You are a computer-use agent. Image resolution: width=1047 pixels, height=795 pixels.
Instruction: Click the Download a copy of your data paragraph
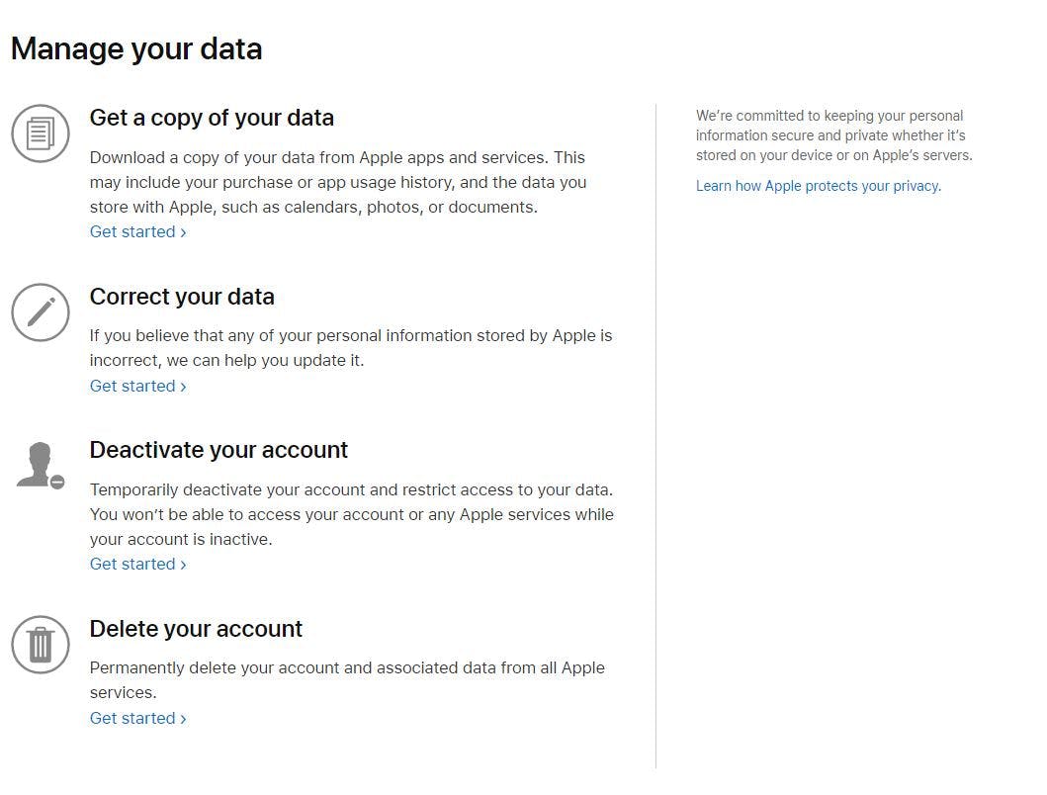click(x=338, y=182)
